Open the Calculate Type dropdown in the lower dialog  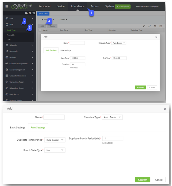click(112, 117)
